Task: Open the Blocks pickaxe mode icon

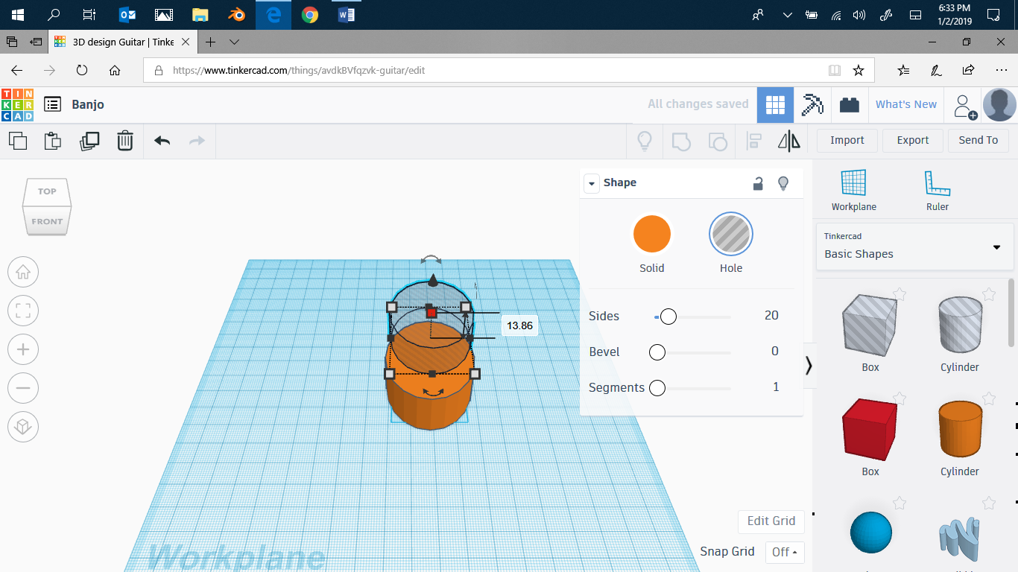Action: (812, 105)
